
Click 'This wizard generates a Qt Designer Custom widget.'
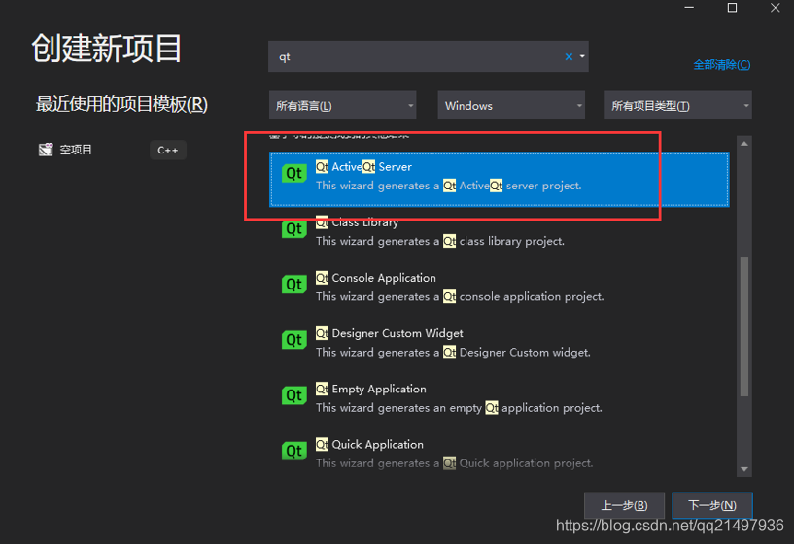coord(453,353)
